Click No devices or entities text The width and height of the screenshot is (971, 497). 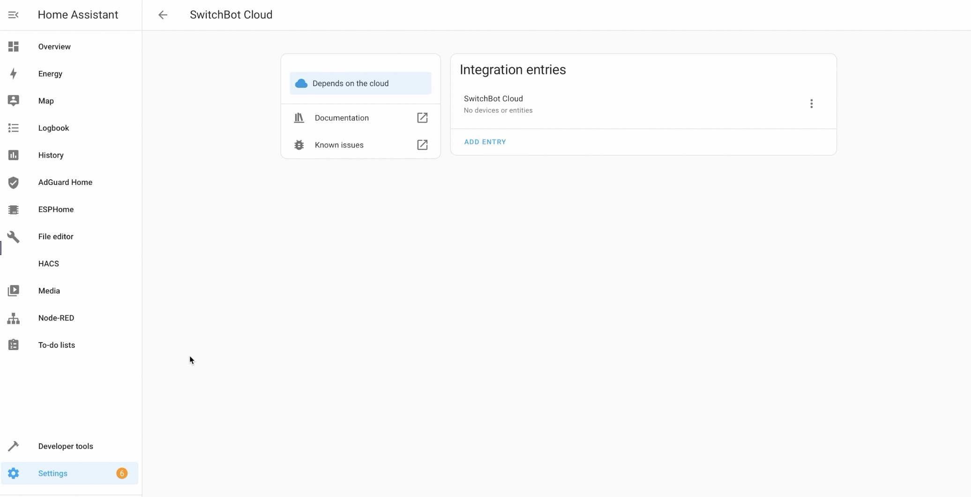[x=498, y=110]
